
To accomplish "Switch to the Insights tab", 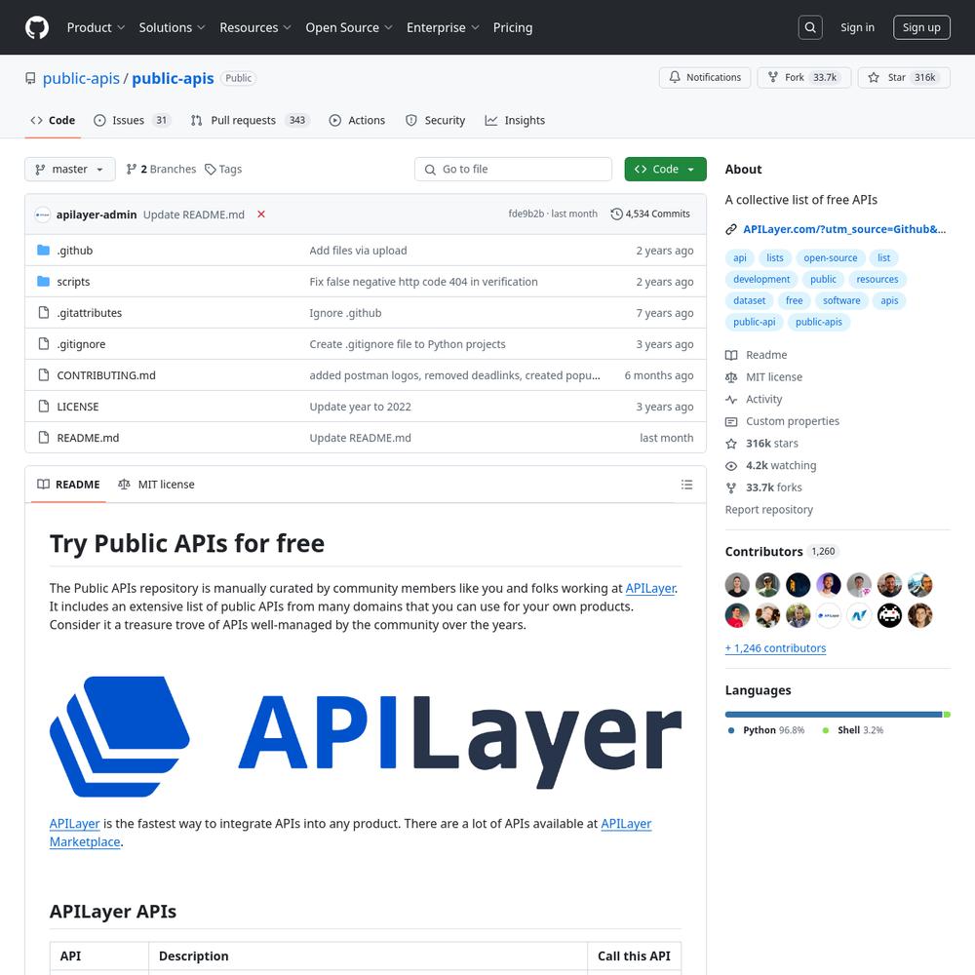I will (x=515, y=120).
